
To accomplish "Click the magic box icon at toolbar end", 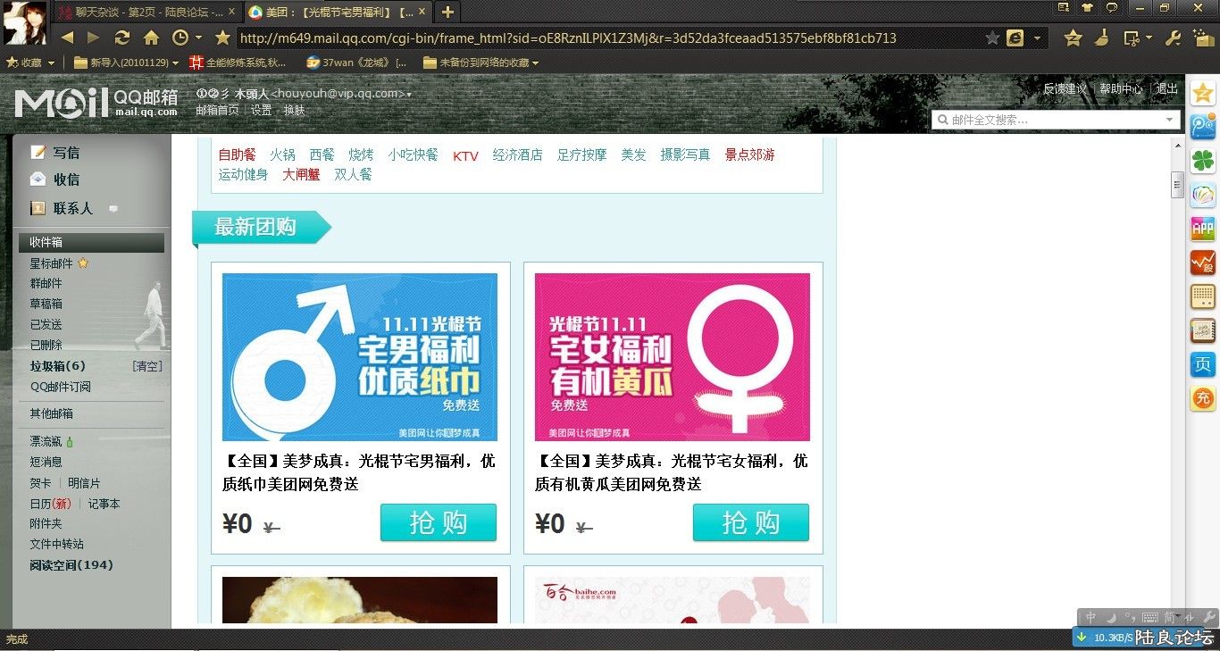I will 1202,38.
